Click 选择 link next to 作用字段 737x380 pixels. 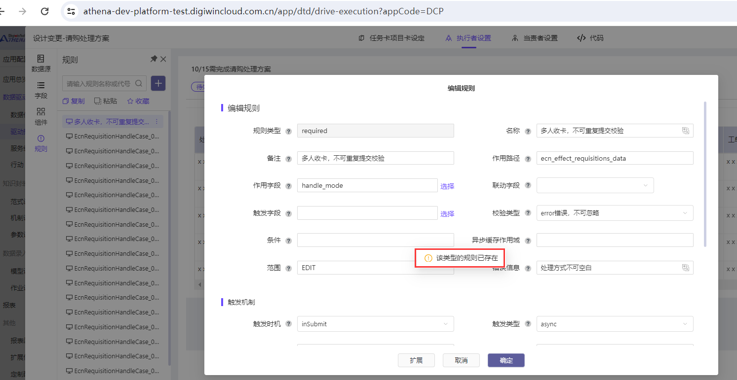click(x=447, y=186)
